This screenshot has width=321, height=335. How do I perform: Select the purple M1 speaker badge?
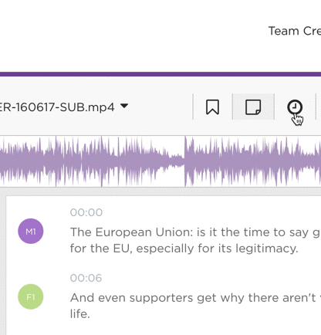(31, 231)
